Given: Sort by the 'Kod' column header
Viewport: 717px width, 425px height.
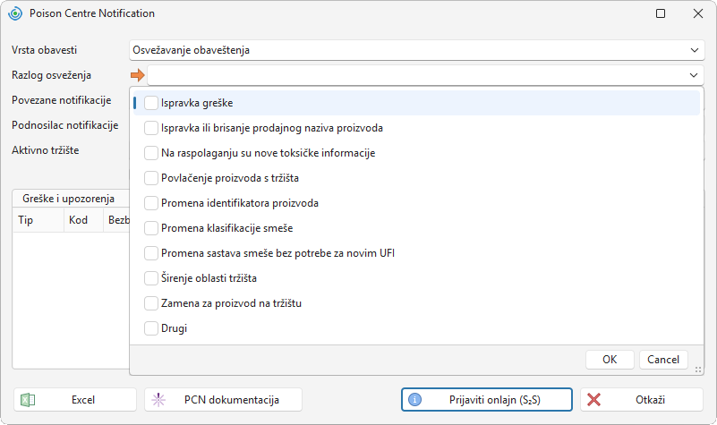Looking at the screenshot, I should coord(83,220).
